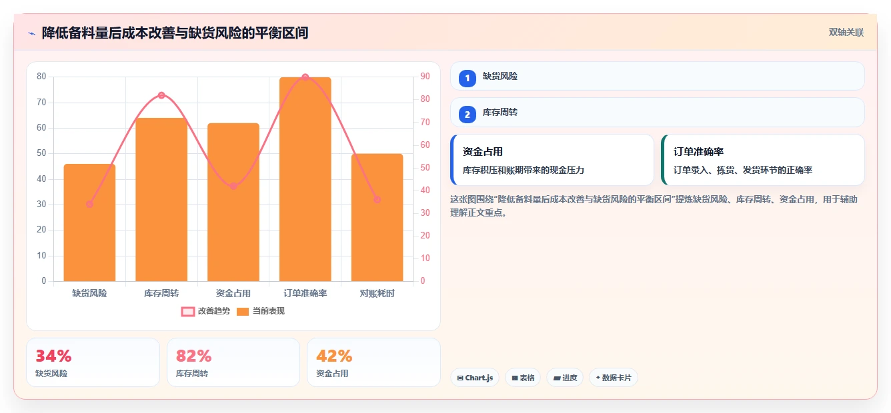Click the gray left-axis value 80
Viewport: 891px width, 413px height.
[41, 77]
